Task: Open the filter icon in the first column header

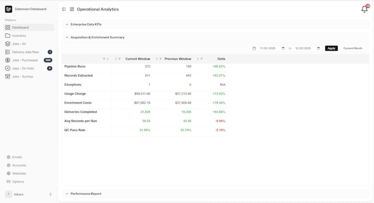Action: (x=104, y=59)
